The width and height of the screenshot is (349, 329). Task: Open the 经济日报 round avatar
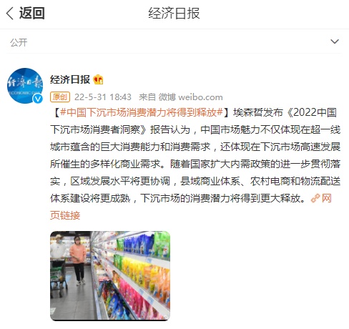coord(25,86)
